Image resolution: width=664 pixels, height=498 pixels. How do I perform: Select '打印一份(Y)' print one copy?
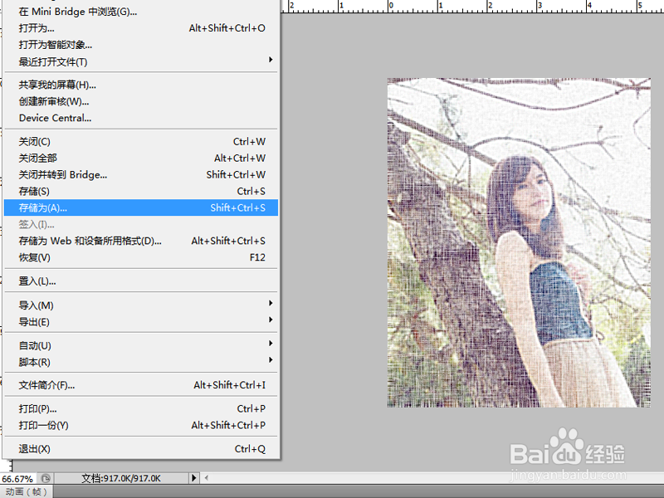140,425
